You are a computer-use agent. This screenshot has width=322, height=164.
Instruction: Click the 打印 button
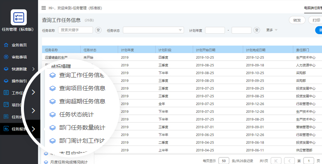[x=315, y=20]
